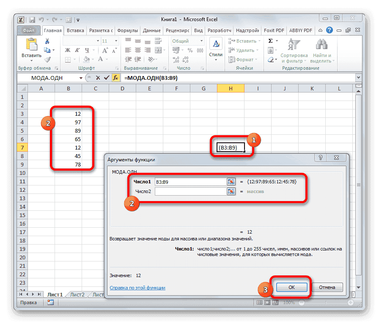The width and height of the screenshot is (379, 324).
Task: Select the Format Painter tool
Action: [47, 59]
